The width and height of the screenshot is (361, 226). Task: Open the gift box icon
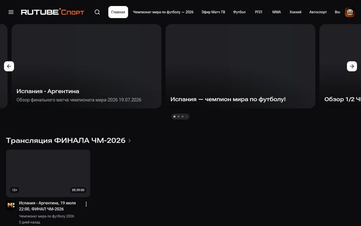pos(350,12)
